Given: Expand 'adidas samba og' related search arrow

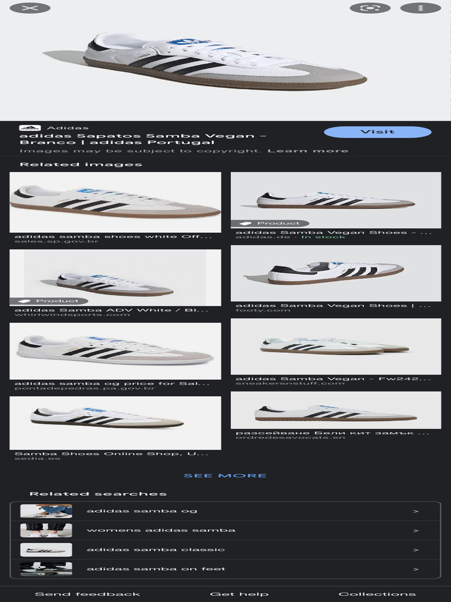Looking at the screenshot, I should tap(416, 511).
